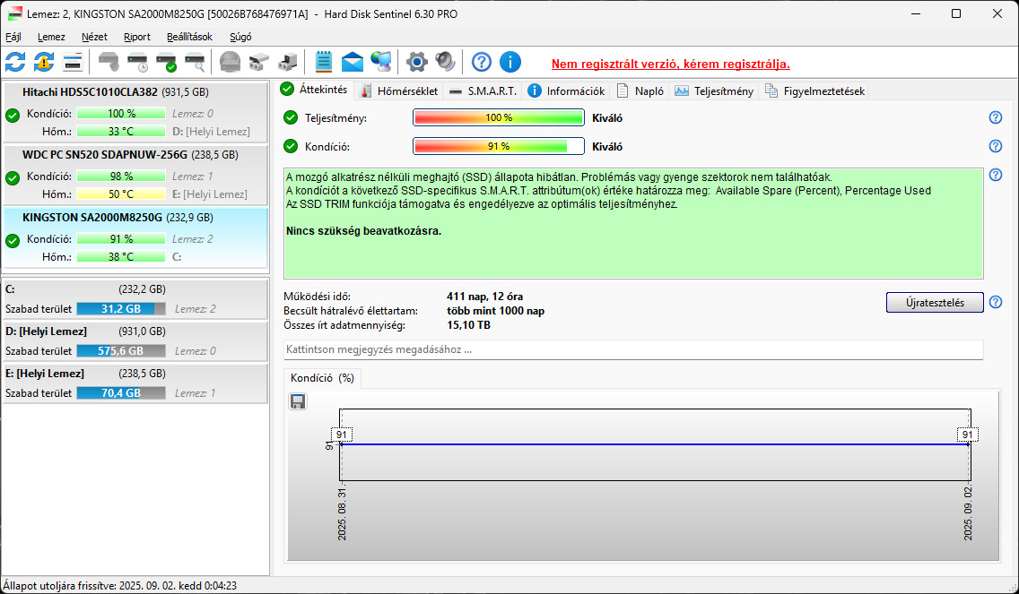Screen dimensions: 1019x594
Task: Click the C: free space 31,2 GB bar
Action: [121, 309]
